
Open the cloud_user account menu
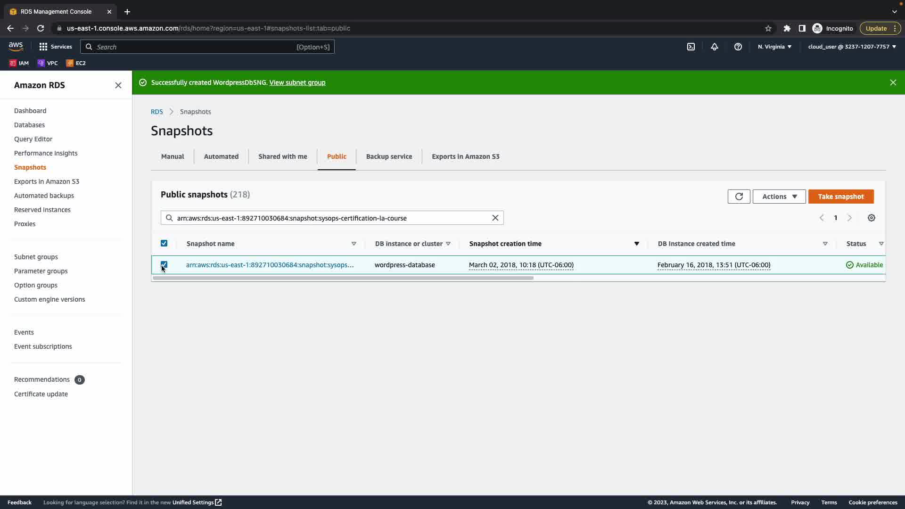pos(852,47)
